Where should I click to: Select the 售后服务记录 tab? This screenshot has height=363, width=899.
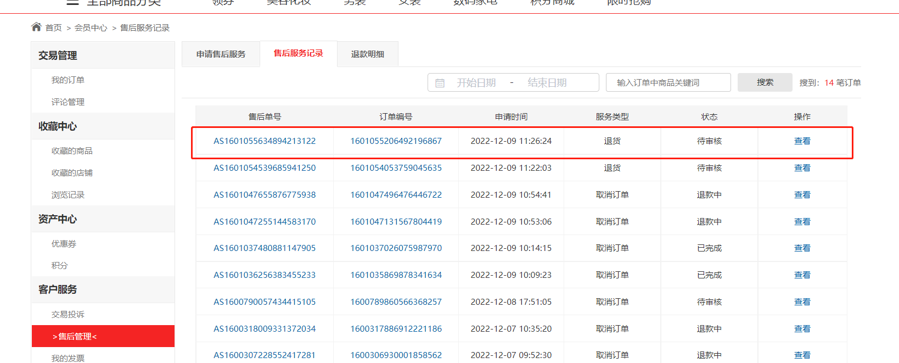pos(299,53)
